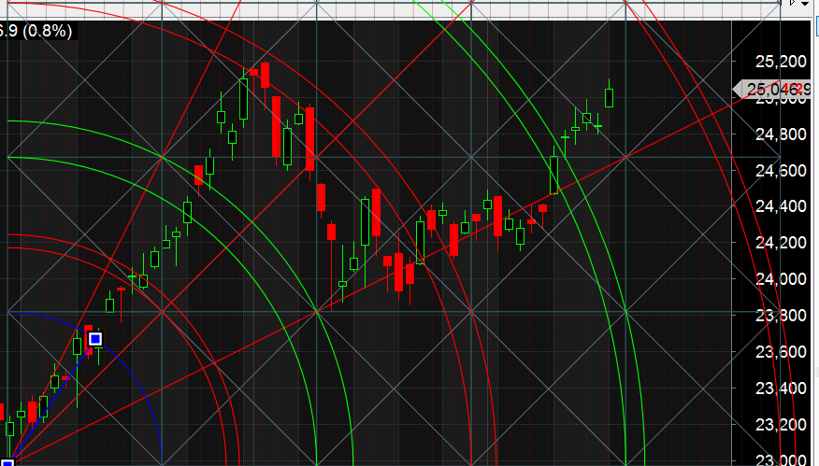Click the current price marker 25,046
The image size is (819, 466).
tap(775, 90)
